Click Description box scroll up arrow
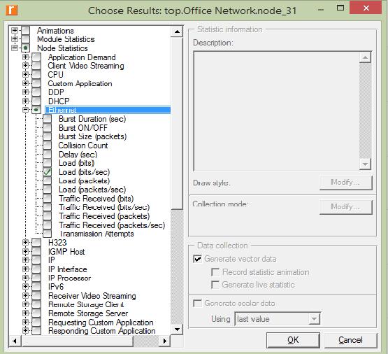Screen dimensions: 388x354 click(365, 57)
